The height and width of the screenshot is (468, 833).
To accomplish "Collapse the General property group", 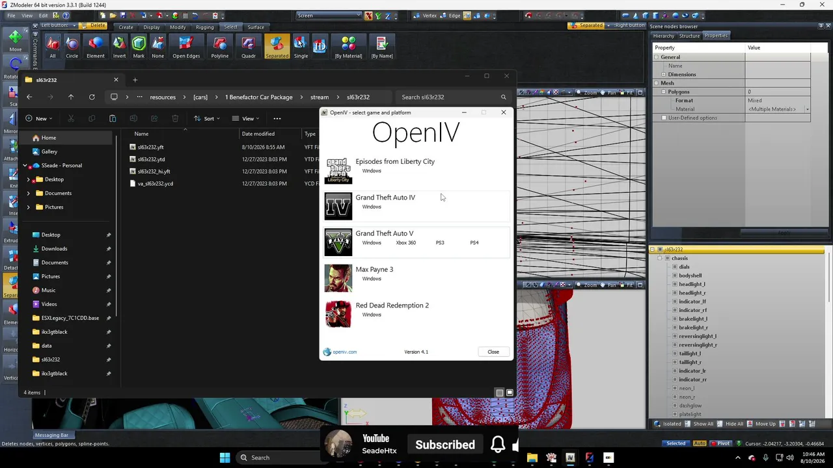I will point(657,57).
